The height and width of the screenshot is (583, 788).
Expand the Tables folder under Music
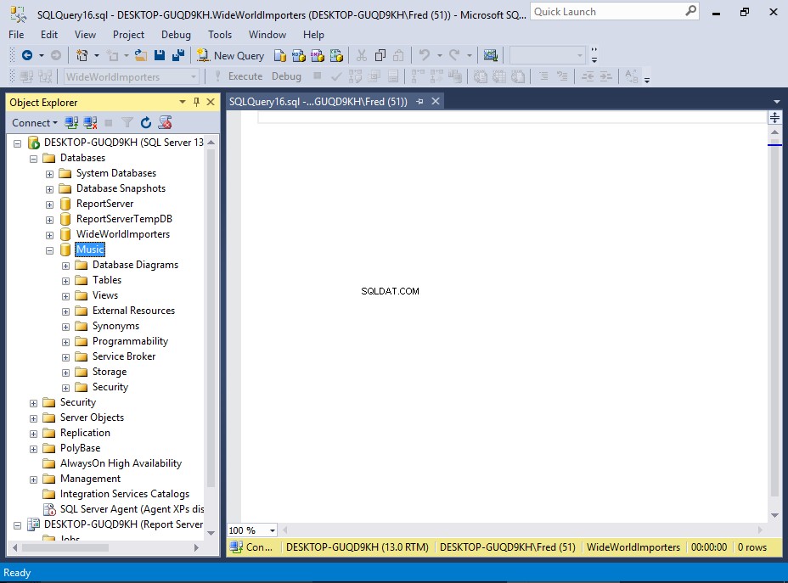click(65, 281)
